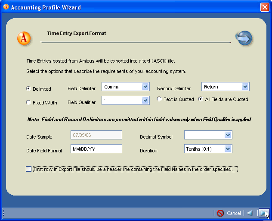Close the Accounting Profile Wizard window
This screenshot has width=272, height=221.
coord(265,7)
